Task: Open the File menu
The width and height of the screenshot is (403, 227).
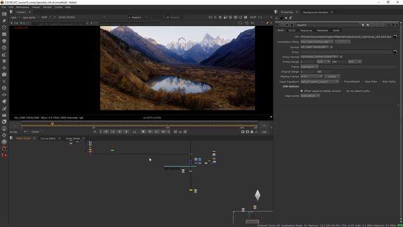Action: [x=4, y=7]
